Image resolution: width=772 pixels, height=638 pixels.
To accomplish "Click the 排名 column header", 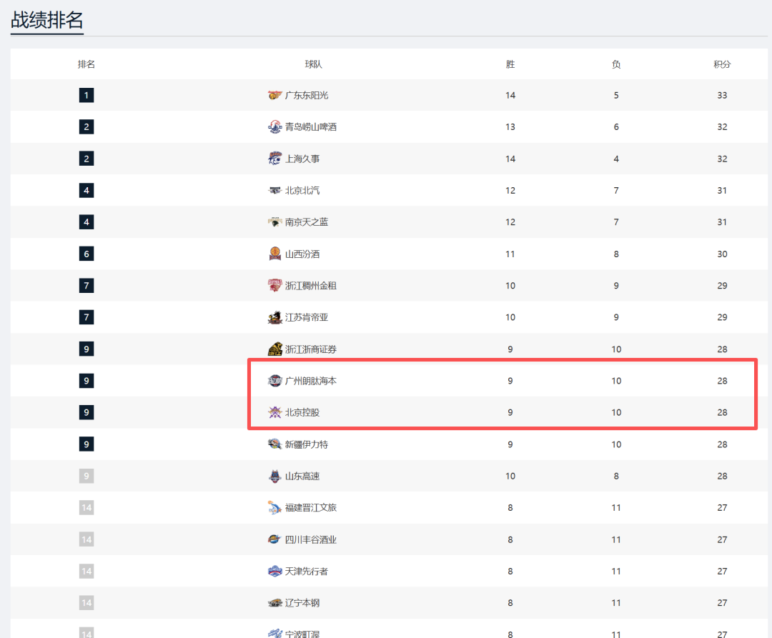I will (x=86, y=64).
